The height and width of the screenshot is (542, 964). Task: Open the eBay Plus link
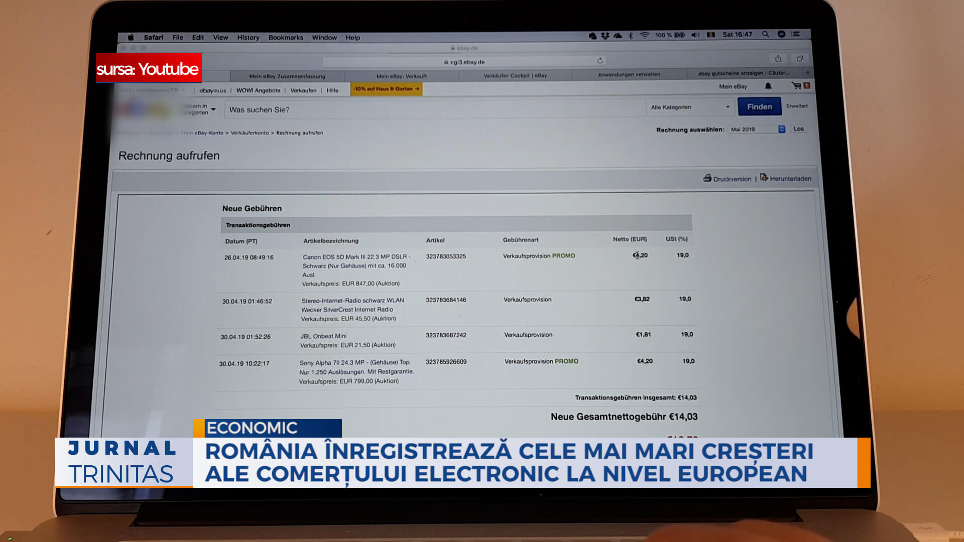coord(213,90)
